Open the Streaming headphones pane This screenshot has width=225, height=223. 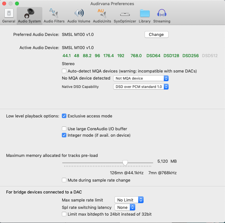[x=162, y=16]
